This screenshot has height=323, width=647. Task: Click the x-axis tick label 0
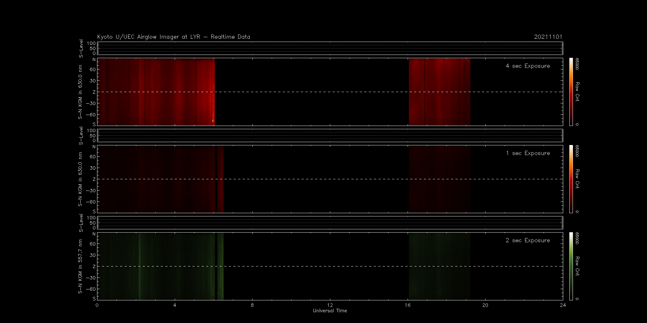[97, 305]
